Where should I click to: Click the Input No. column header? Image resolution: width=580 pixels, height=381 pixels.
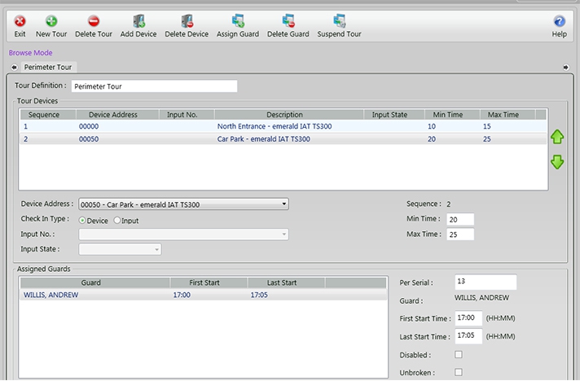(x=187, y=115)
